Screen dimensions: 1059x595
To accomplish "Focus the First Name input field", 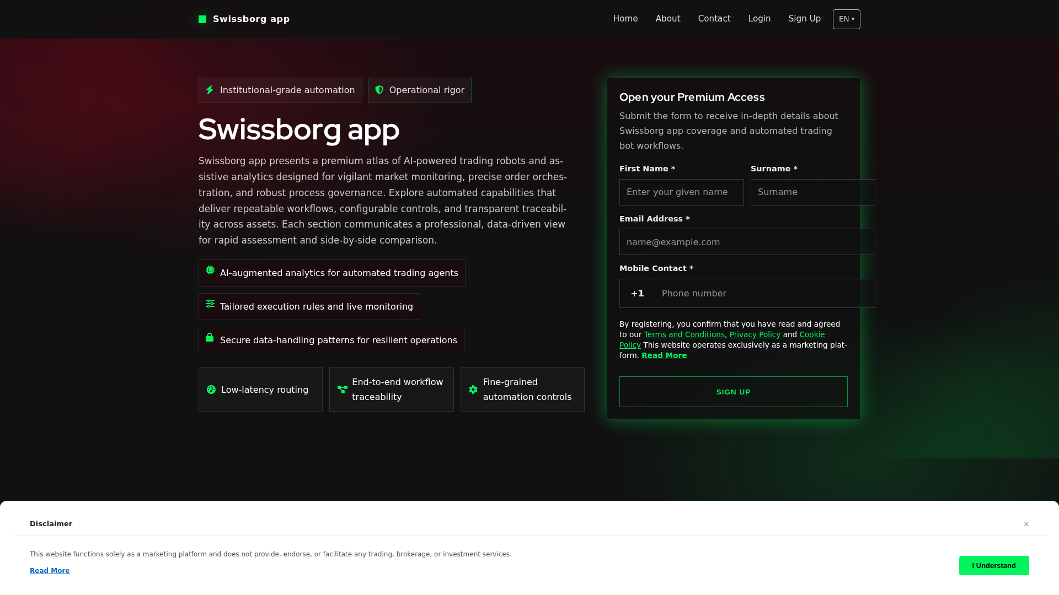I will coord(682,192).
